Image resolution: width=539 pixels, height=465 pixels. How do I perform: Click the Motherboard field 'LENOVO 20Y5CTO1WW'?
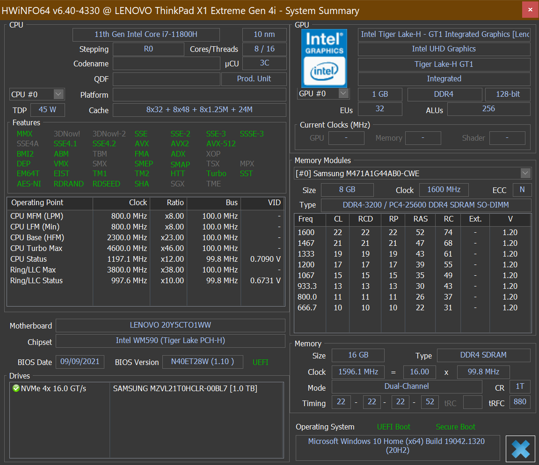(x=170, y=325)
